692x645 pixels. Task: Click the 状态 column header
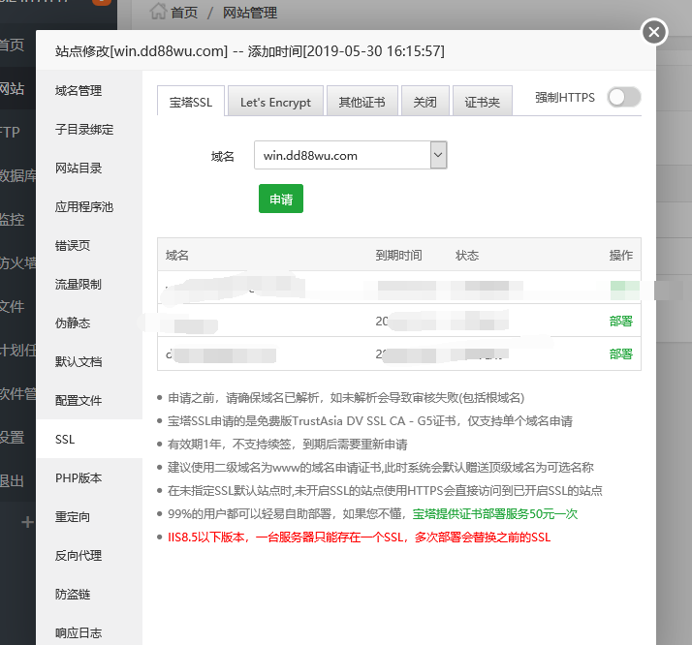tap(467, 256)
